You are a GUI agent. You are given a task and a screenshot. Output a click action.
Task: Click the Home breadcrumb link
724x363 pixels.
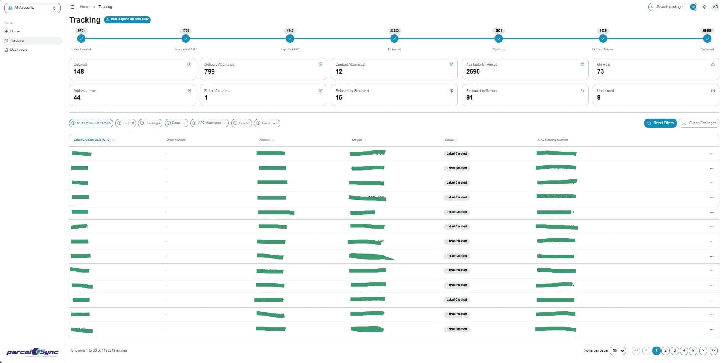click(85, 7)
